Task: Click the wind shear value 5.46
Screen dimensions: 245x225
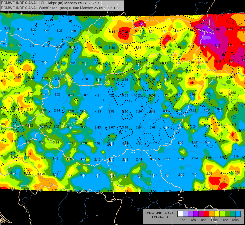Action: (138, 31)
